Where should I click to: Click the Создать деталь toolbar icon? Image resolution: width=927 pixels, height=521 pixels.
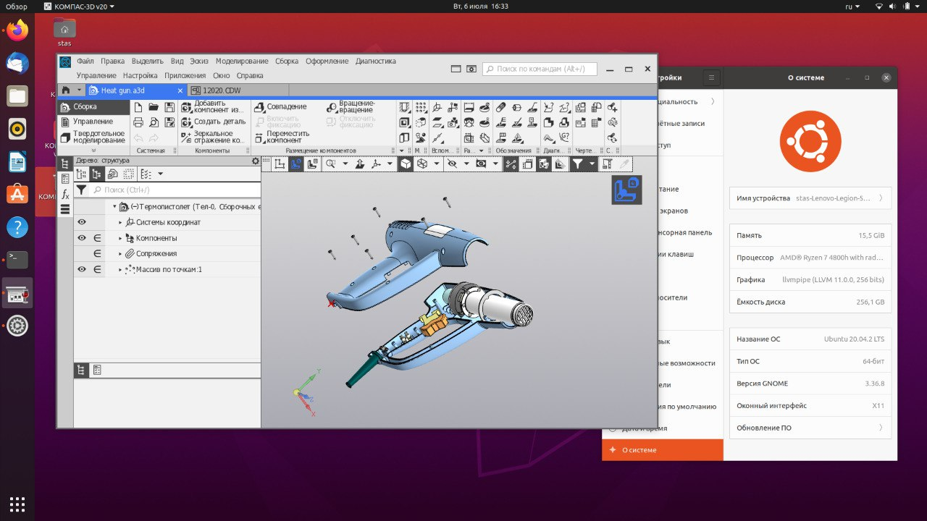coord(185,122)
